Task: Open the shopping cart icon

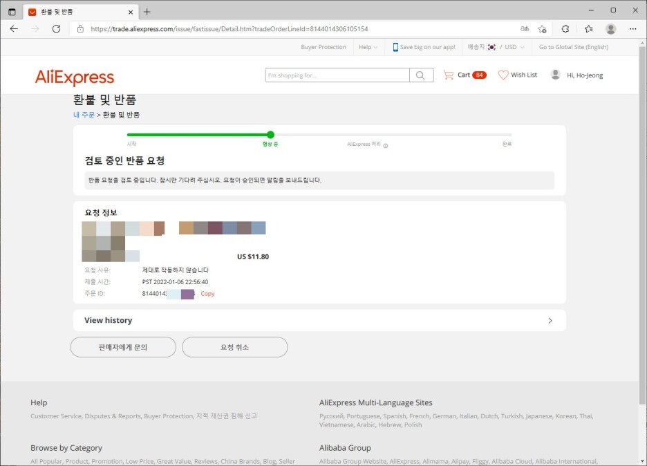Action: coord(448,75)
